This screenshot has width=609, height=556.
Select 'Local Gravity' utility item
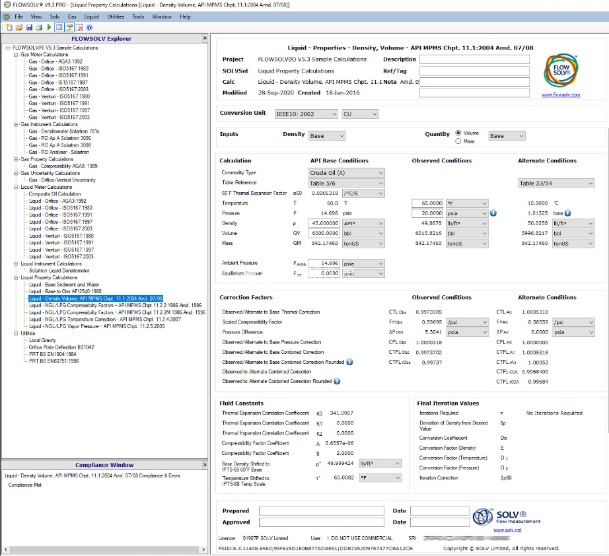[x=43, y=341]
